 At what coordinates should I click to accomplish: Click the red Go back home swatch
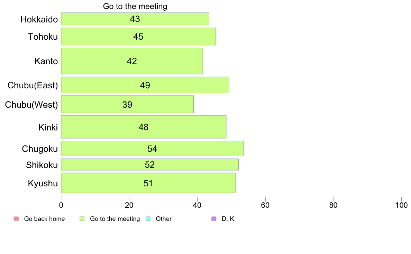16,219
